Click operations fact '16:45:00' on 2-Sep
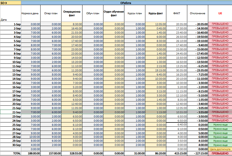This screenshot has width=232, height=156. pos(72,28)
